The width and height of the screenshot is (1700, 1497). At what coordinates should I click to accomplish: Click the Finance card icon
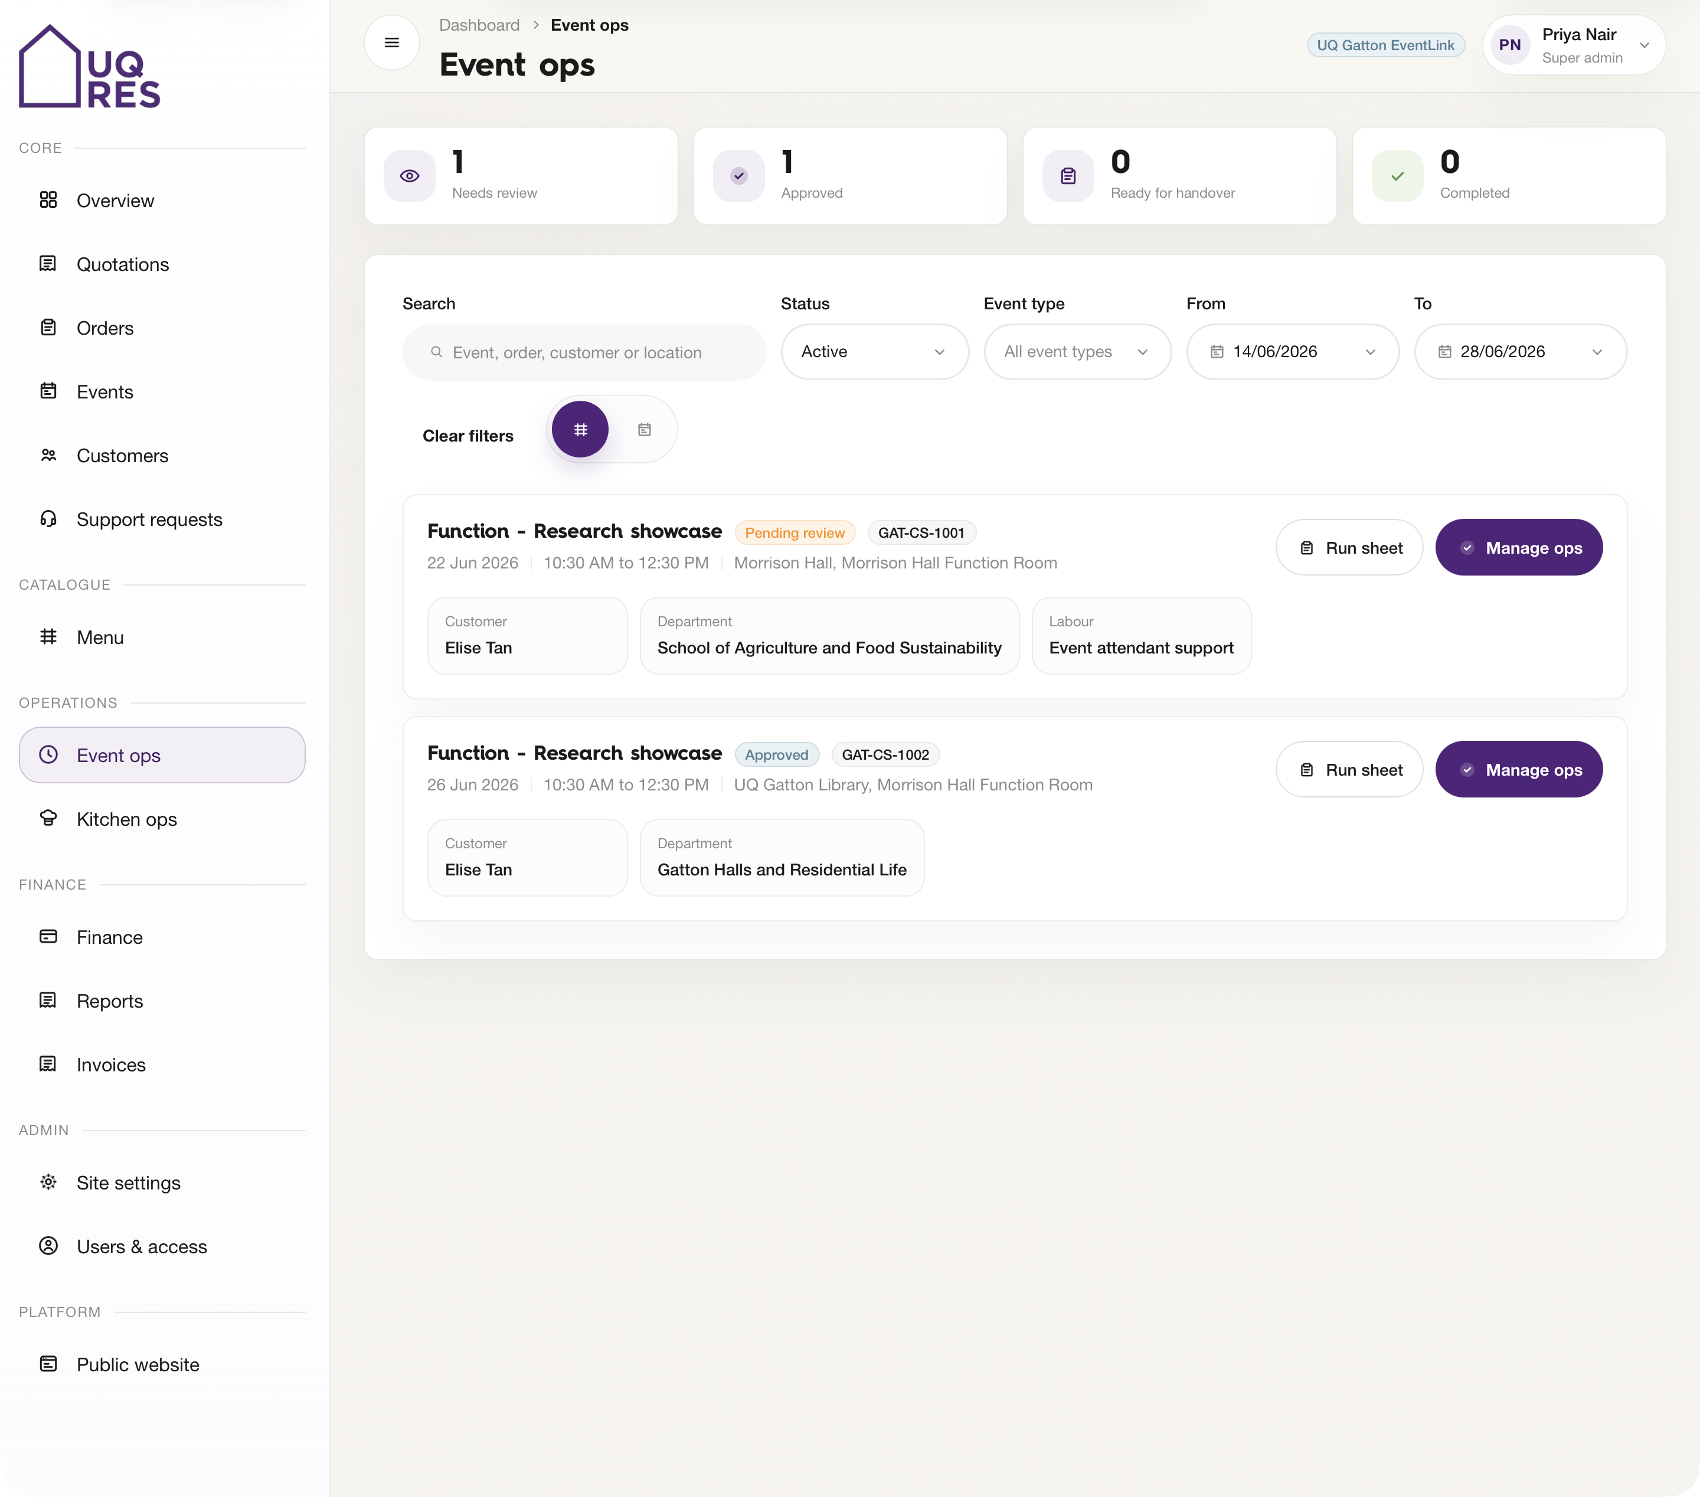(48, 936)
